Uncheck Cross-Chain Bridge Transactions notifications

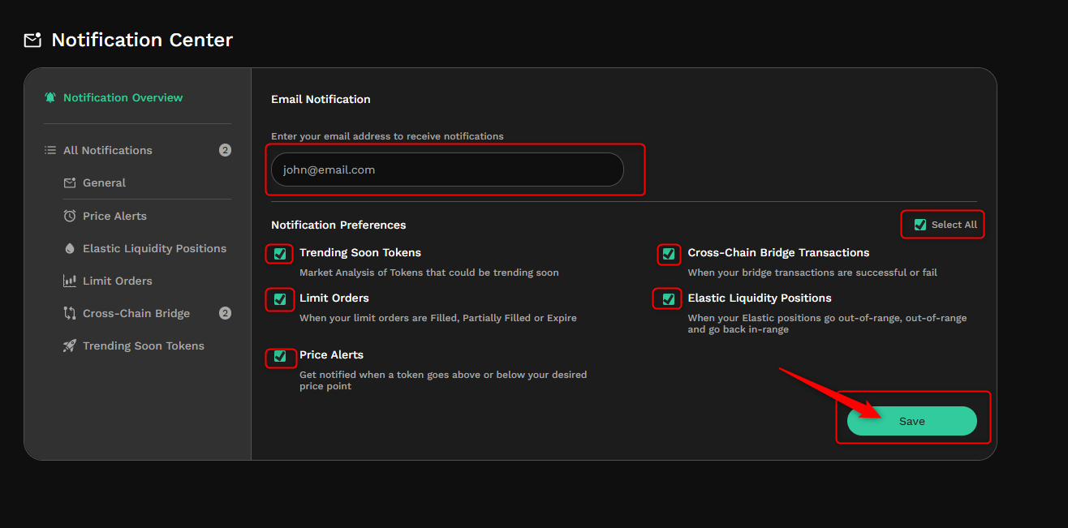coord(669,254)
